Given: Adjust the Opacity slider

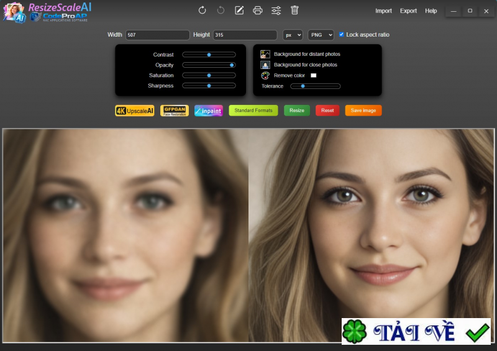Looking at the screenshot, I should click(209, 65).
